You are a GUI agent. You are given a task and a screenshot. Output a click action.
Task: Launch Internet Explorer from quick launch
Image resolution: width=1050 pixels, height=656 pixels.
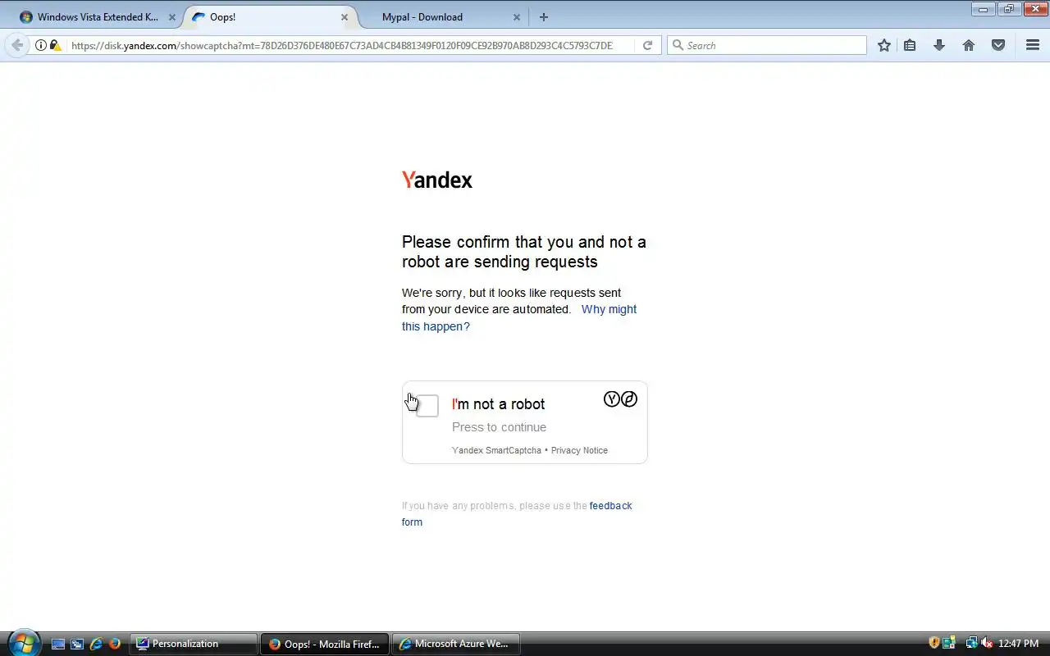coord(96,644)
